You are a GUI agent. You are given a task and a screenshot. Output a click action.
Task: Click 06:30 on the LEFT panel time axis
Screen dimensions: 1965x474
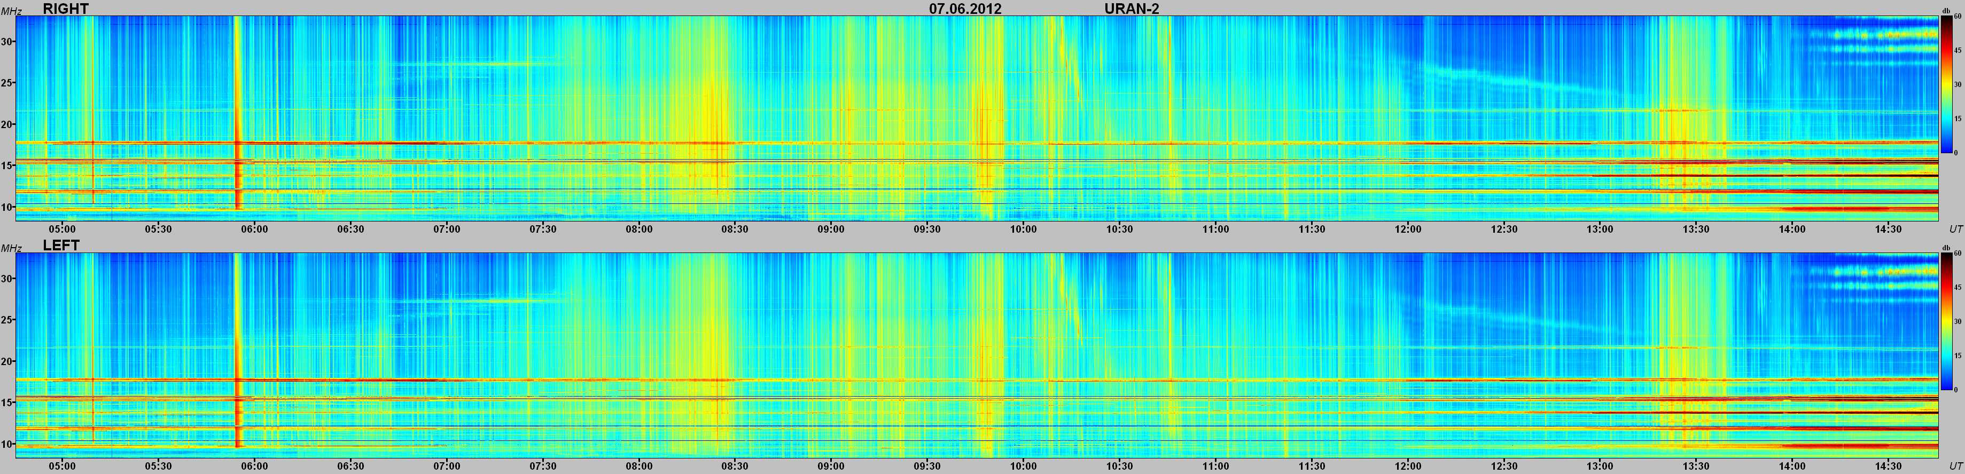click(350, 465)
